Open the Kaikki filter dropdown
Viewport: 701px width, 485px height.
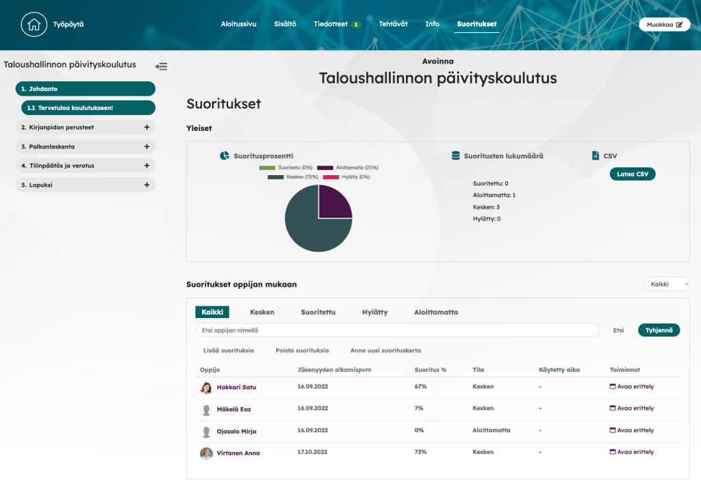coord(667,284)
